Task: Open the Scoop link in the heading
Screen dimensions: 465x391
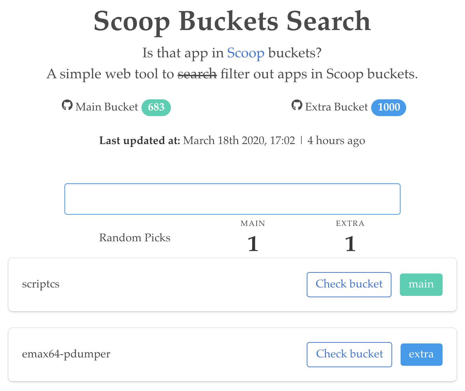Action: (246, 53)
